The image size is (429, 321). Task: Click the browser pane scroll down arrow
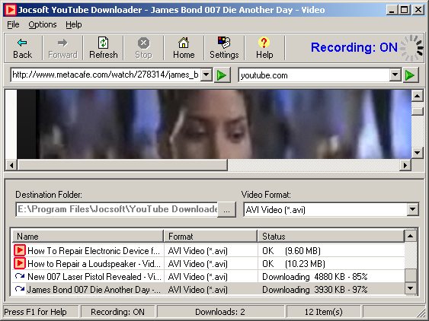(418, 153)
